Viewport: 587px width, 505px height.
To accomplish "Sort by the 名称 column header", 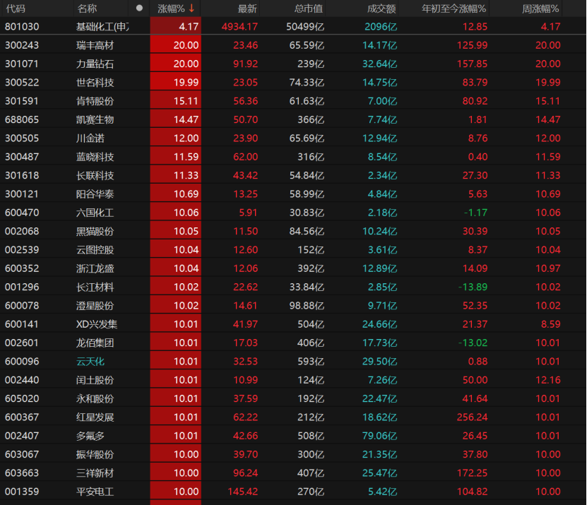I will 87,8.
